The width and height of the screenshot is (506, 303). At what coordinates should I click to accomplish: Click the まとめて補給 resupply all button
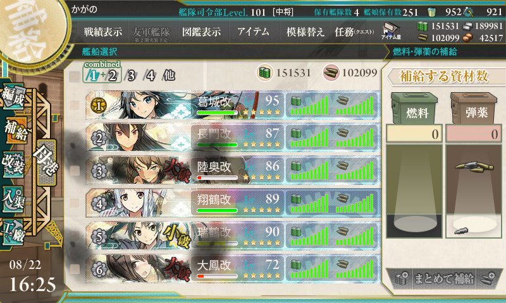coord(444,278)
